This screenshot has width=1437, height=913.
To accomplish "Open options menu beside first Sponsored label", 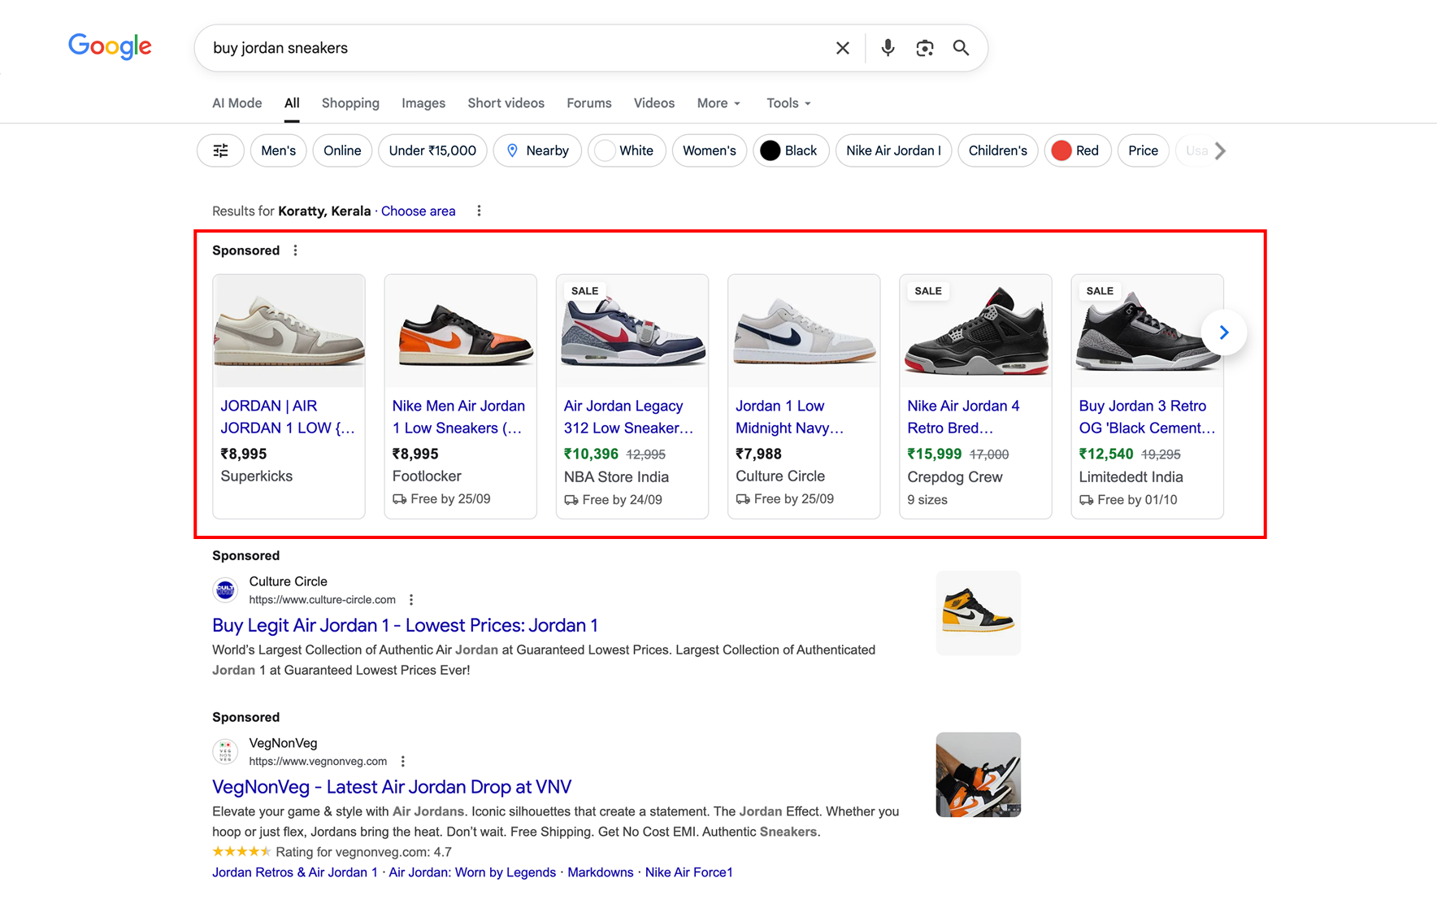I will click(x=295, y=250).
